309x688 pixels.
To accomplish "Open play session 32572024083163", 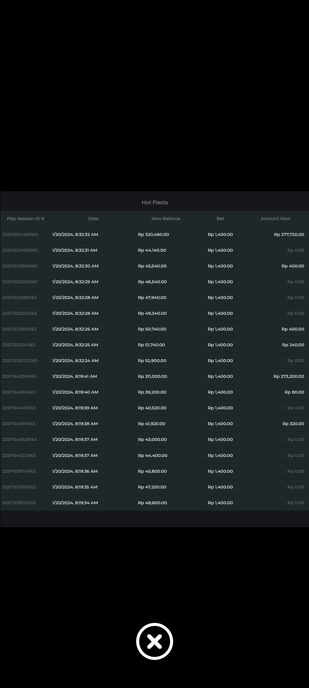I will point(20,250).
